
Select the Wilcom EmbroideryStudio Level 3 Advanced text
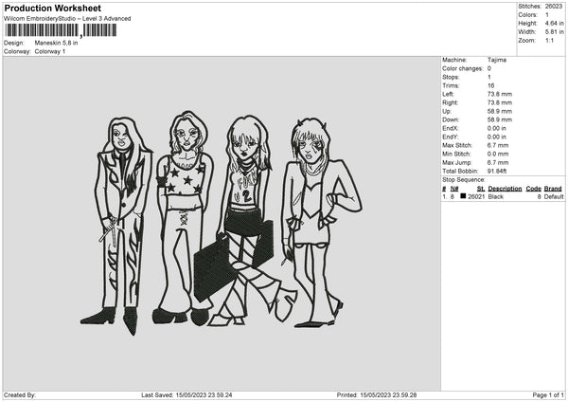[67, 19]
